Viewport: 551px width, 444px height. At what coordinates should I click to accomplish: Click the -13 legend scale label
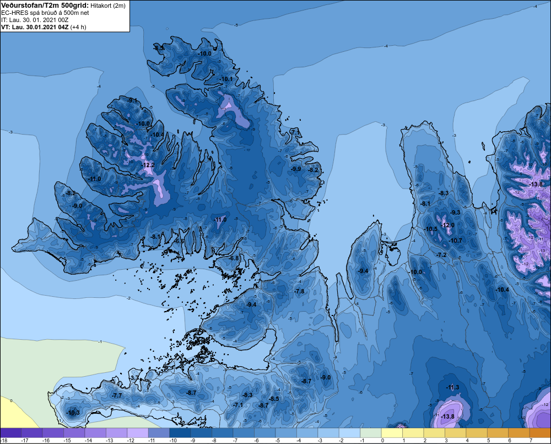[110, 441]
